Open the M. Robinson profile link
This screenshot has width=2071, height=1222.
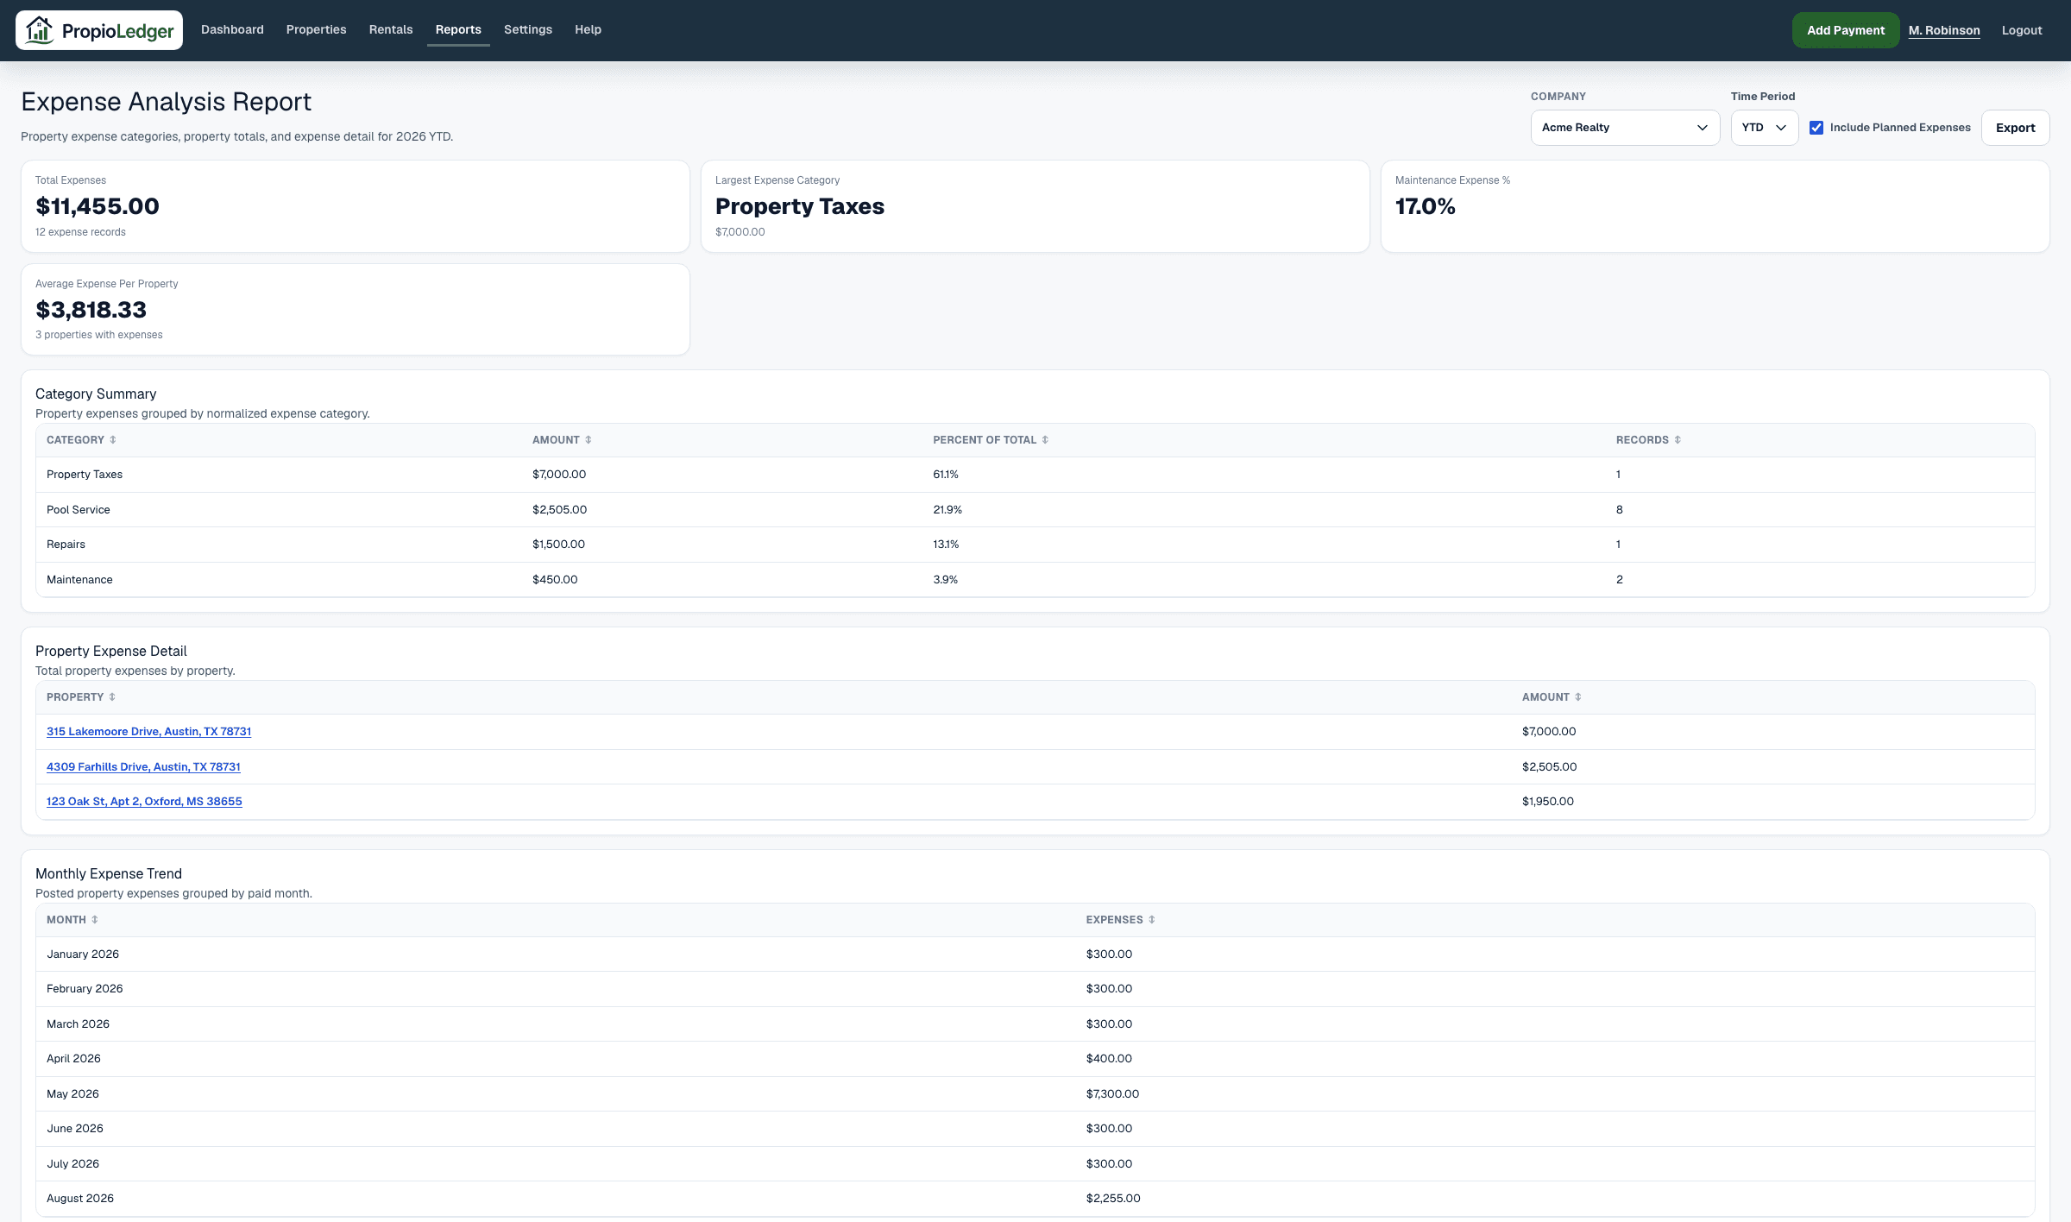coord(1944,30)
